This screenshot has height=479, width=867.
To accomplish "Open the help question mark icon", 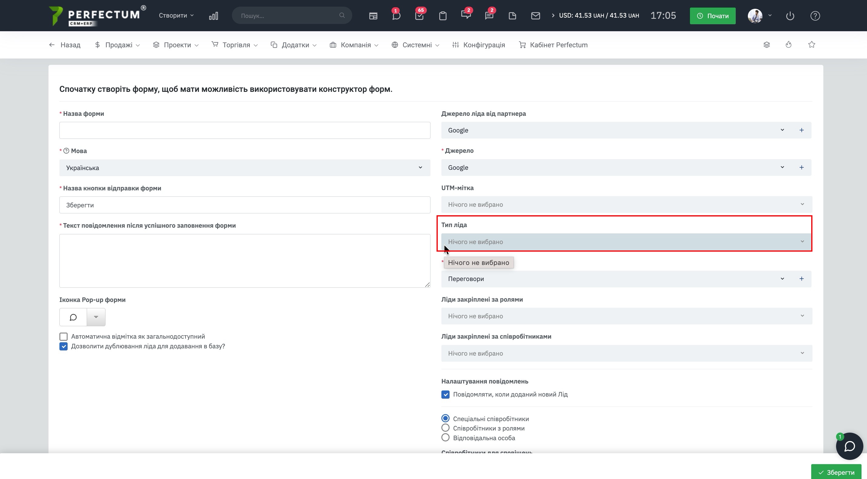I will (815, 16).
